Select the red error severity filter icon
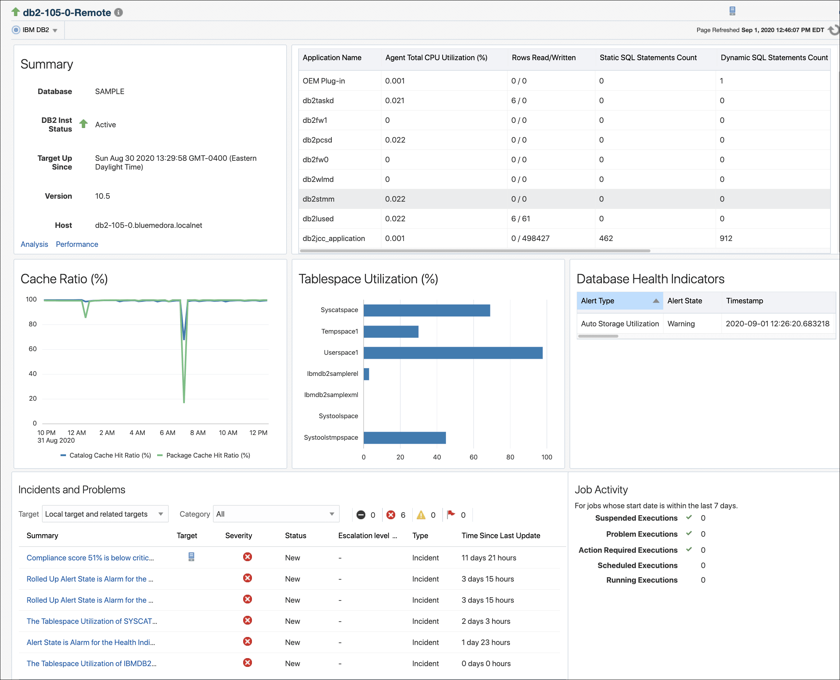The height and width of the screenshot is (680, 840). 391,515
